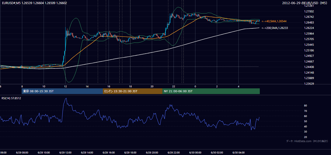This screenshot has width=331, height=155.
Task: Click price axis value 1.25186
Action: click(x=309, y=50)
